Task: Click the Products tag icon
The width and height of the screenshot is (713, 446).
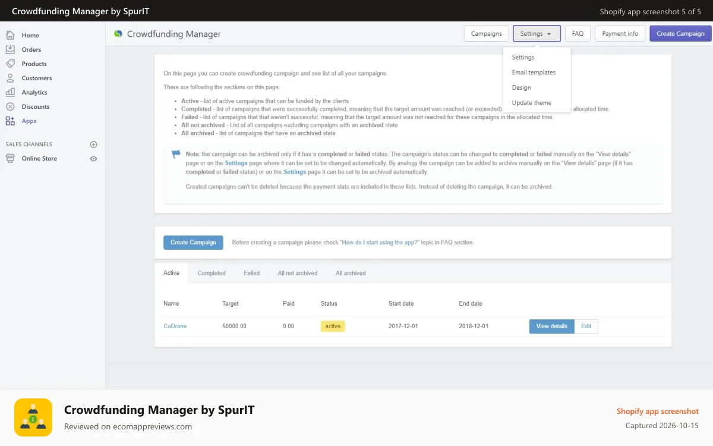Action: click(10, 64)
